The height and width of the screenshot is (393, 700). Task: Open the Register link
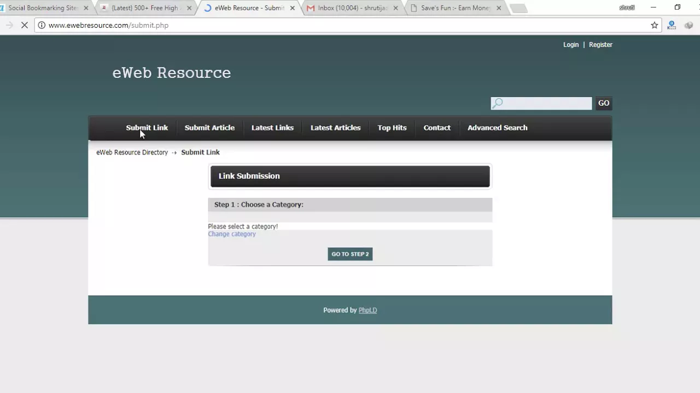(x=600, y=45)
